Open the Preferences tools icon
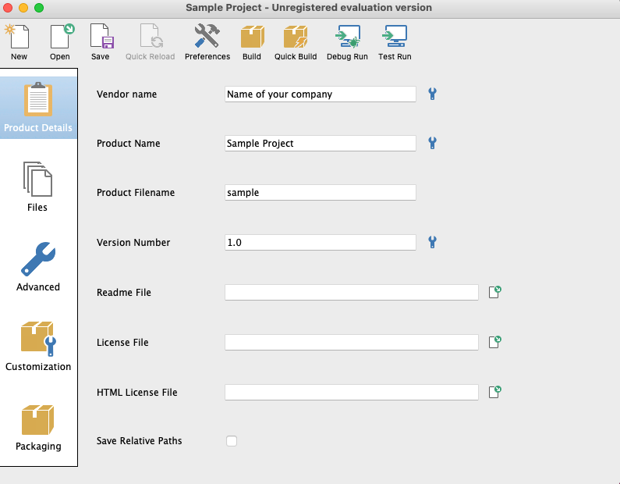The height and width of the screenshot is (484, 620). click(207, 42)
